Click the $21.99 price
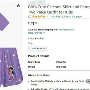 pyautogui.click(x=32, y=24)
